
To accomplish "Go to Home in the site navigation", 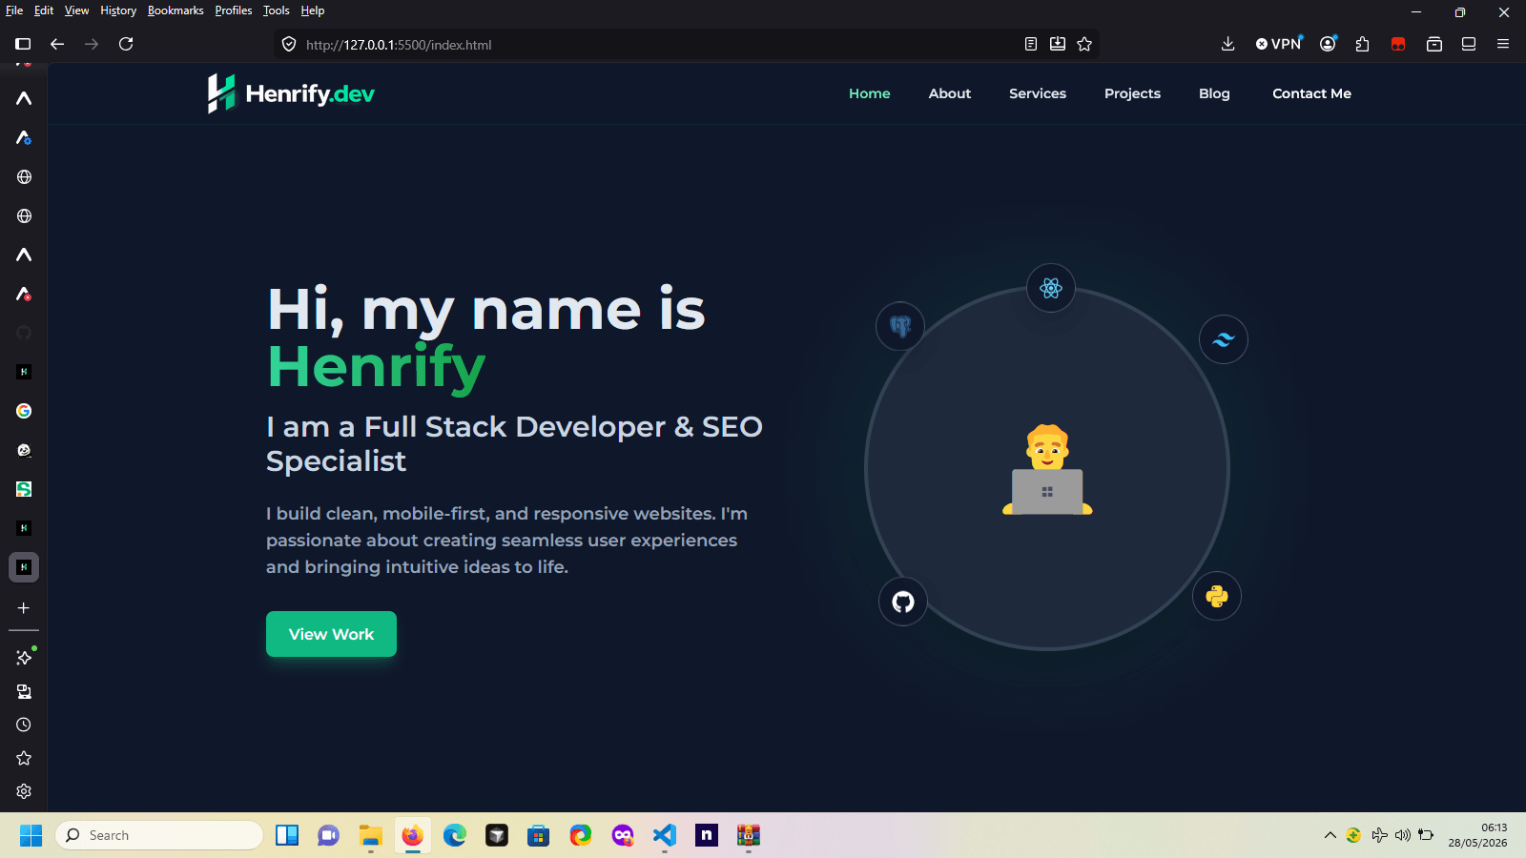I will (x=870, y=93).
